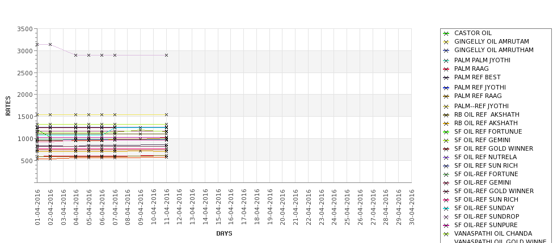Click the 07-04-2016 date label
Image resolution: width=553 pixels, height=243 pixels.
pos(115,207)
